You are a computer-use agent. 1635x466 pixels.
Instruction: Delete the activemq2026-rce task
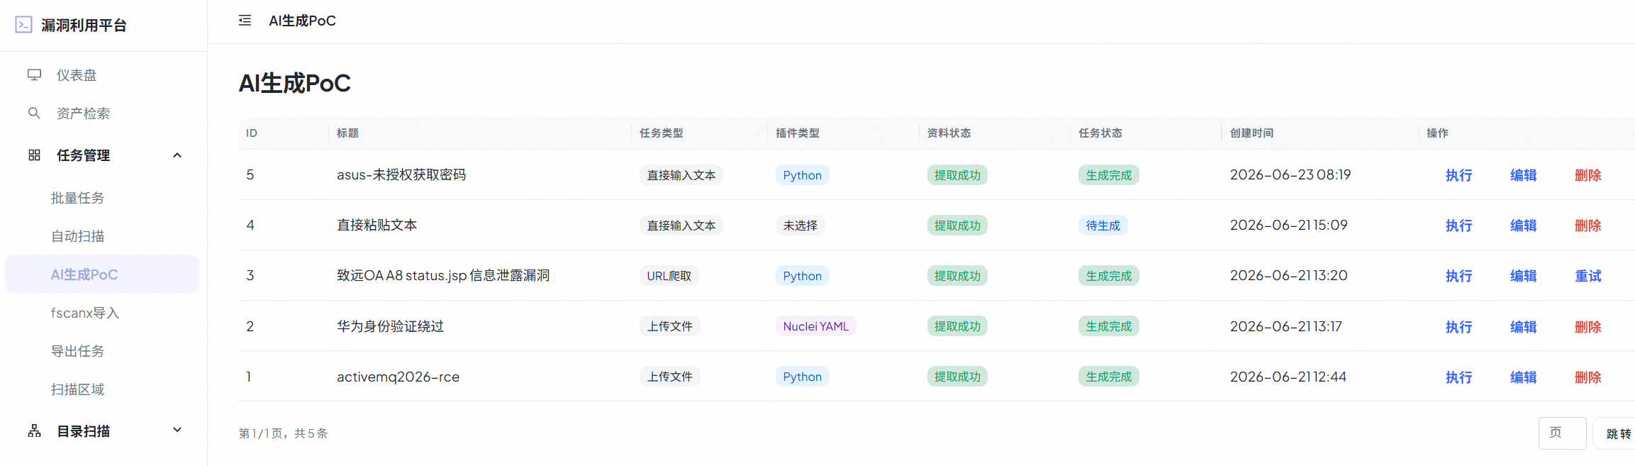1587,377
